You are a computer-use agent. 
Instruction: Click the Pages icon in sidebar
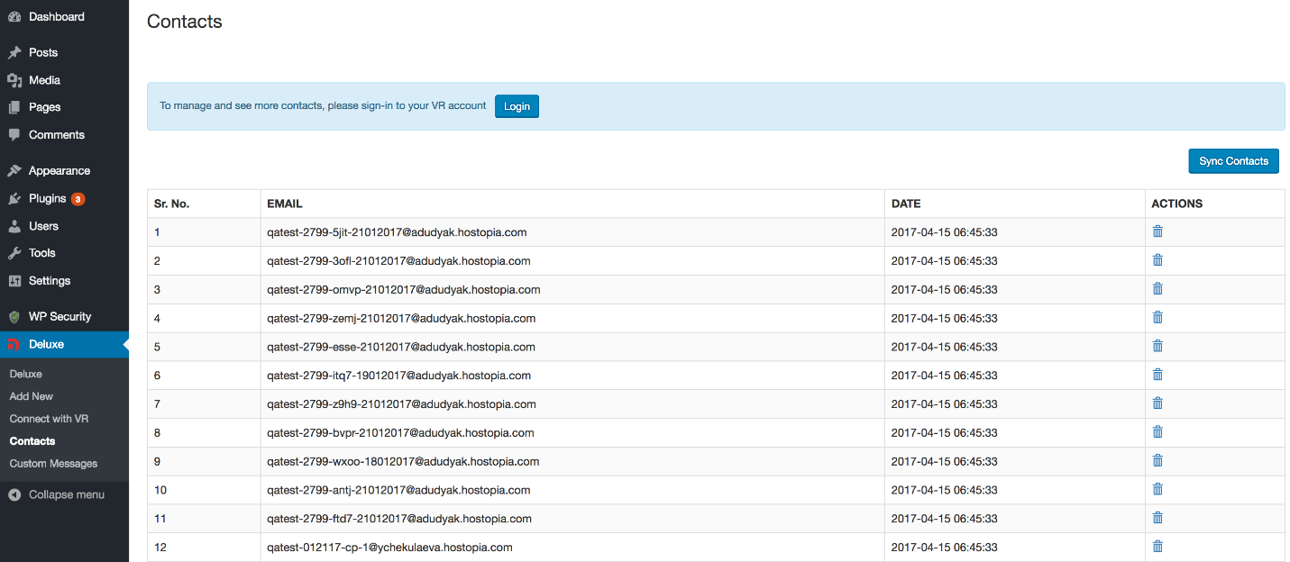pos(14,107)
